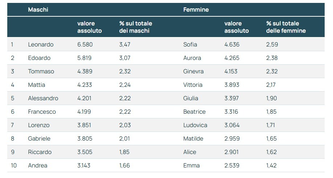Click the Maschi column header
The height and width of the screenshot is (178, 333).
[x=38, y=10]
